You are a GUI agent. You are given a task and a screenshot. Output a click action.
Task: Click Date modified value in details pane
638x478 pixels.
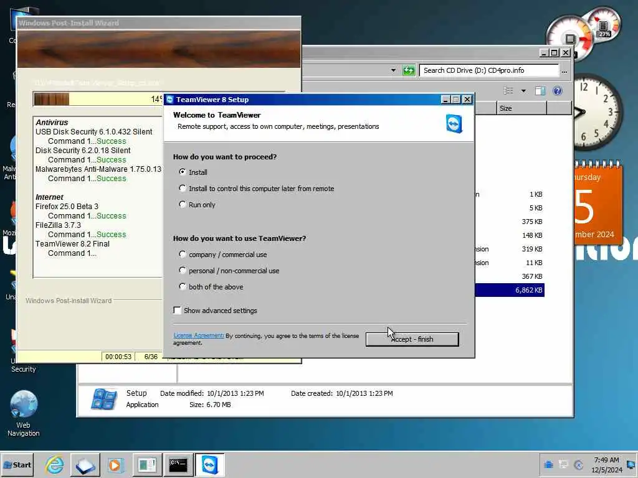(x=235, y=393)
